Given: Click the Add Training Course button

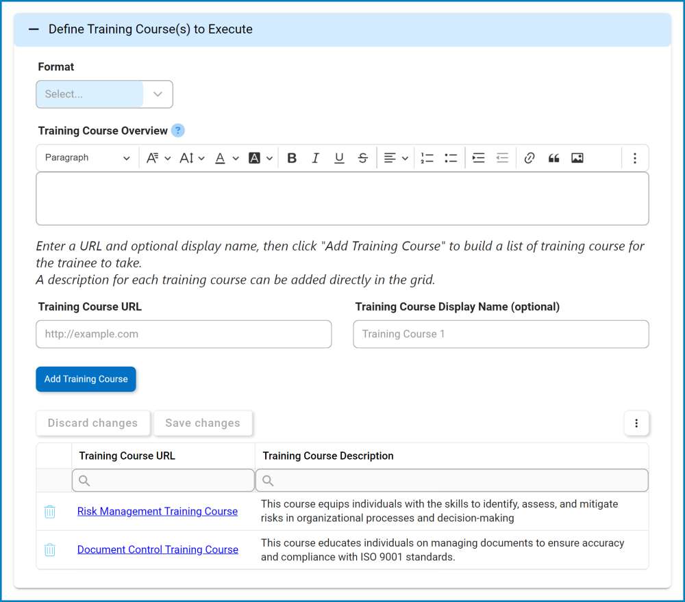Looking at the screenshot, I should tap(86, 379).
